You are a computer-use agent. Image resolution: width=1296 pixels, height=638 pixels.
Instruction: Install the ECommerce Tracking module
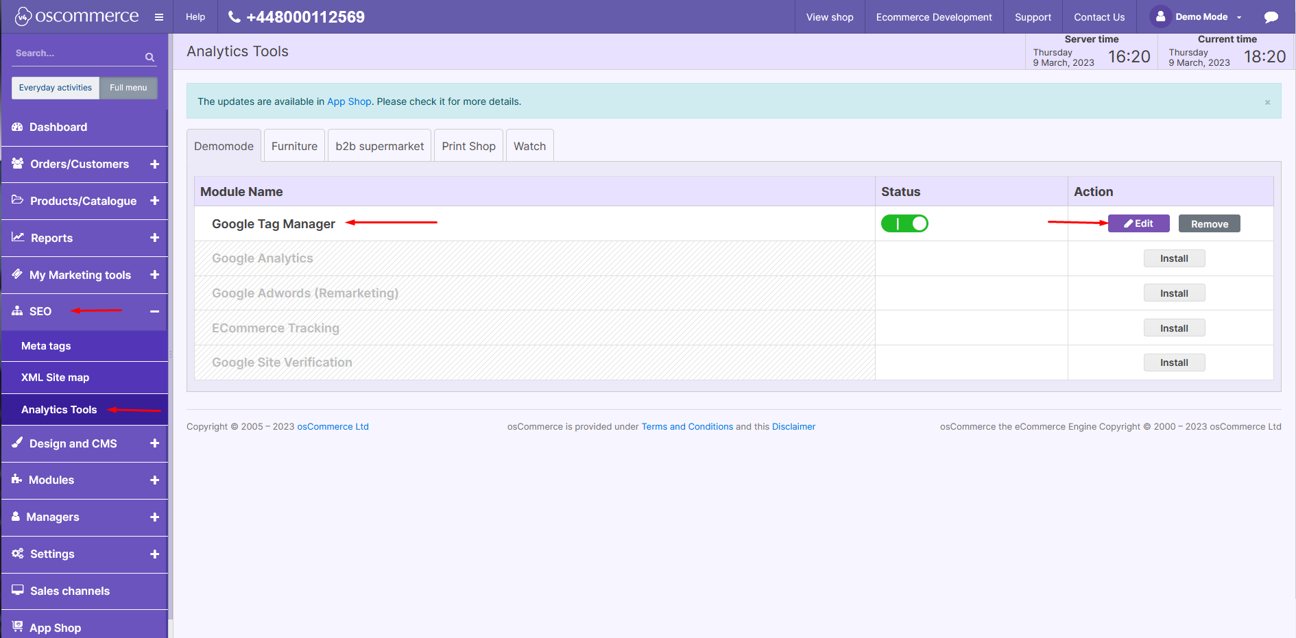[1174, 328]
